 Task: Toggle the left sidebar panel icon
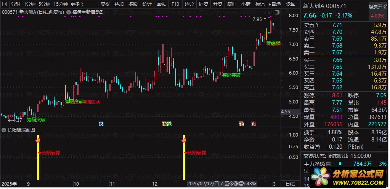(5, 4)
